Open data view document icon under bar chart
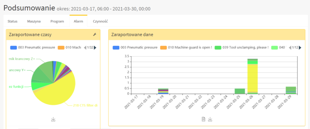Image resolution: width=310 pixels, height=129 pixels. (203, 119)
